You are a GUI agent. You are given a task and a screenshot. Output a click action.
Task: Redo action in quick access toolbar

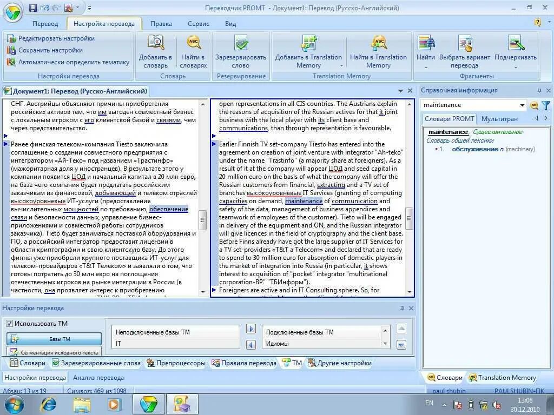pyautogui.click(x=56, y=8)
